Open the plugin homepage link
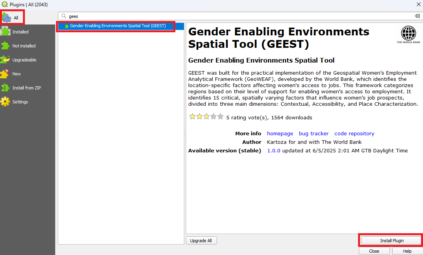This screenshot has height=255, width=423. [280, 134]
